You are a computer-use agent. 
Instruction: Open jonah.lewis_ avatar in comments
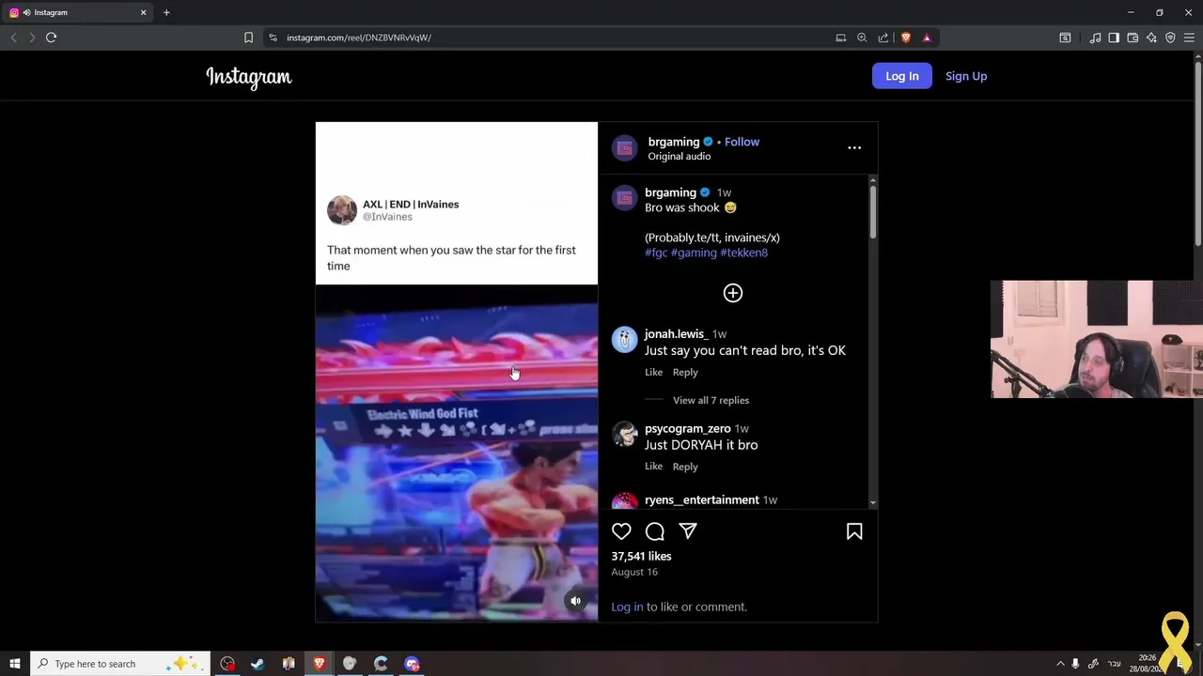tap(625, 340)
